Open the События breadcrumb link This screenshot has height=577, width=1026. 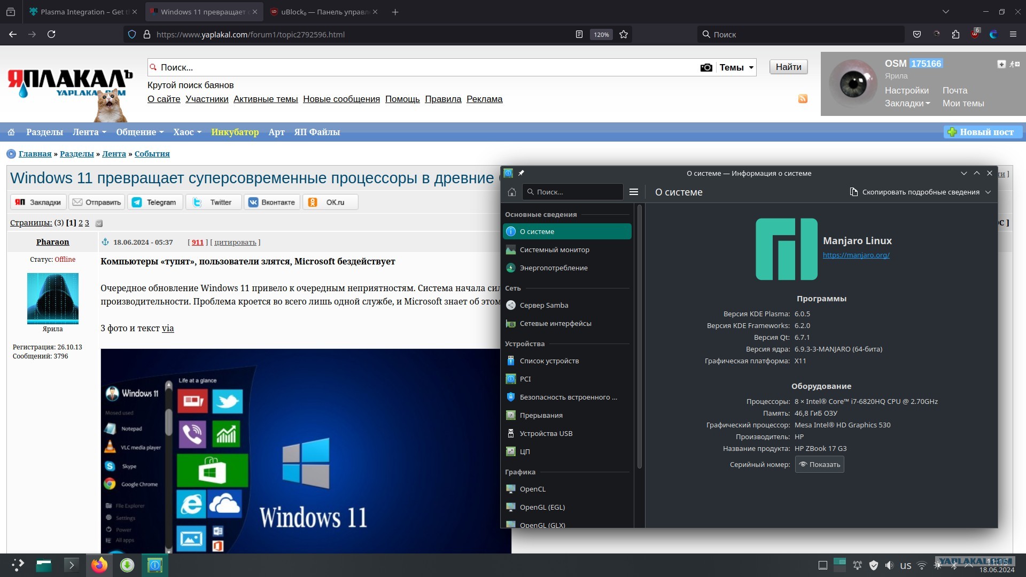[x=152, y=154]
